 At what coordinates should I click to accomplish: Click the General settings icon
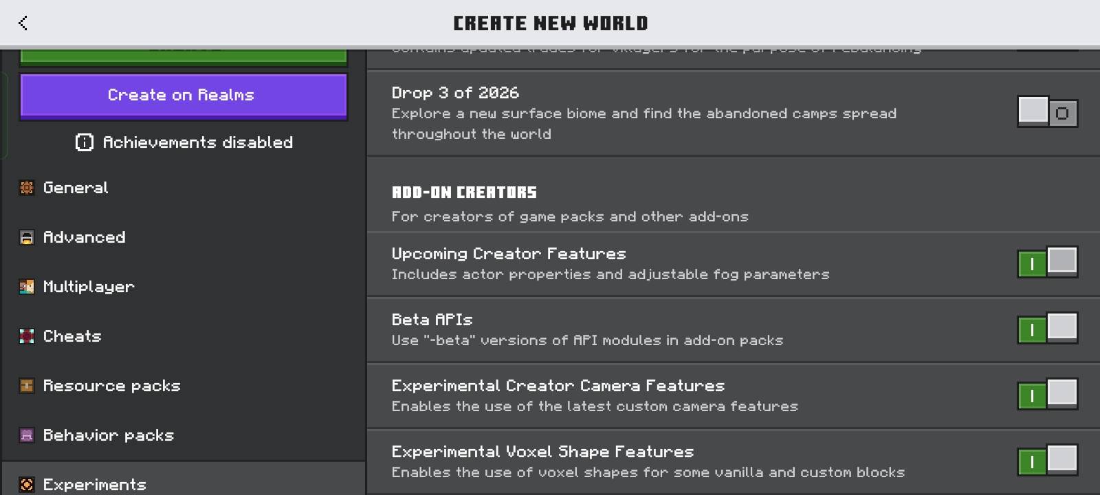tap(27, 188)
